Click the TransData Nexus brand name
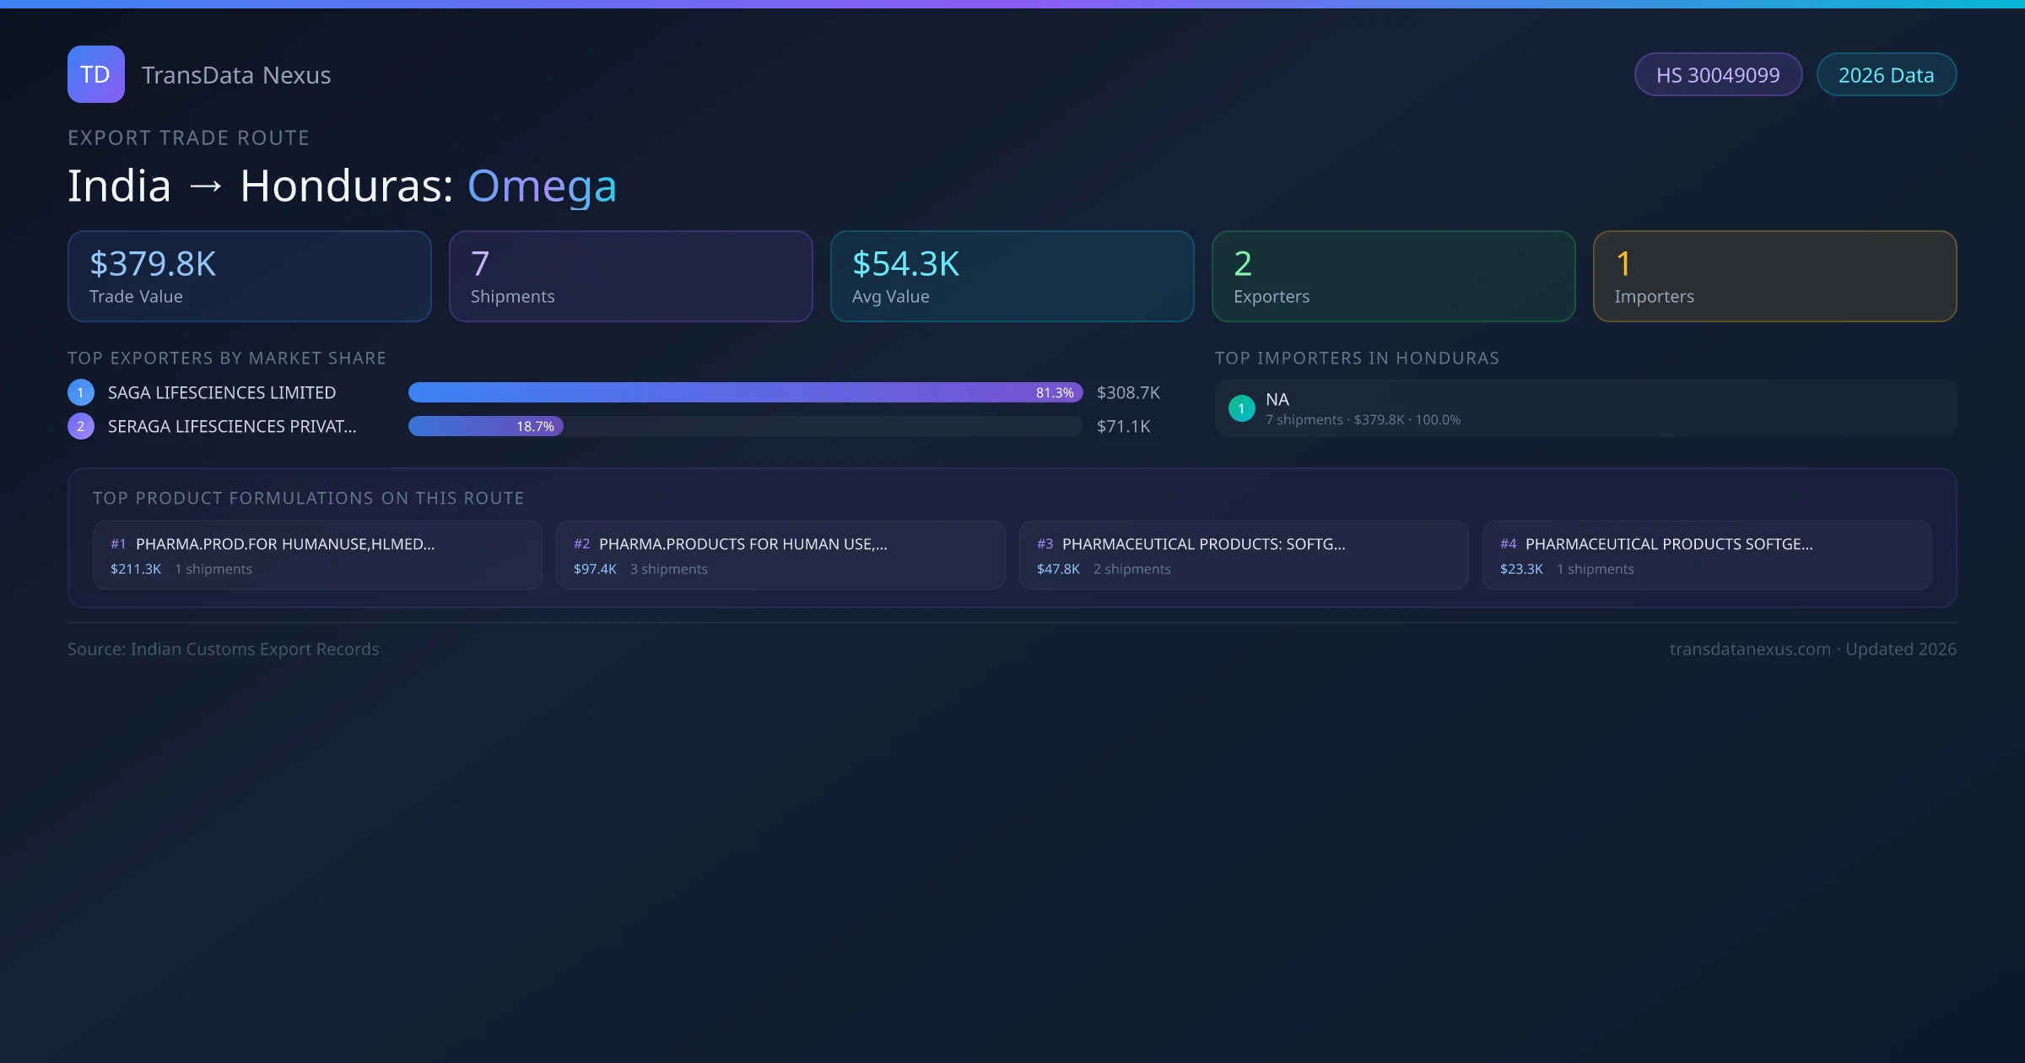This screenshot has height=1063, width=2025. coord(236,75)
